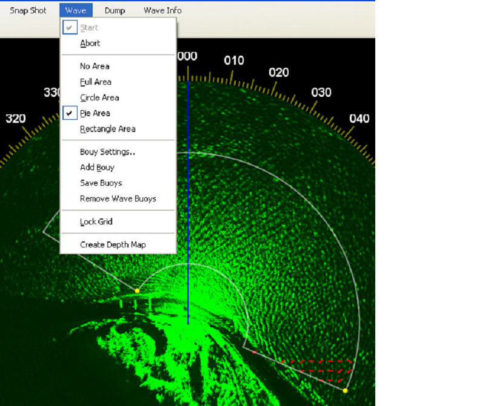Click the yellow pie handle near left inner arc
This screenshot has width=485, height=406.
click(137, 291)
